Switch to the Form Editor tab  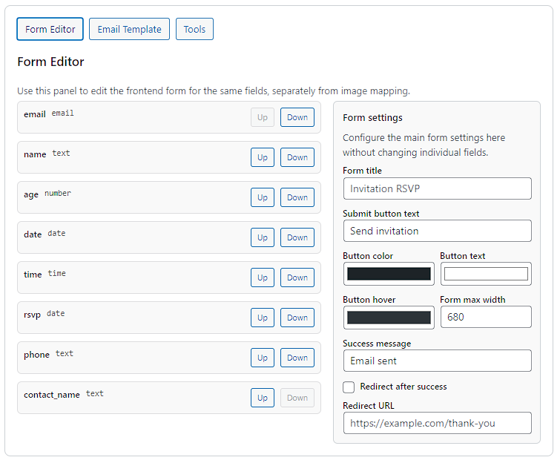click(x=50, y=29)
